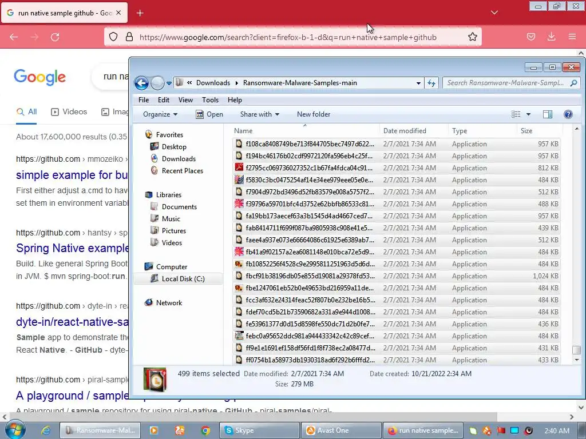
Task: Expand the address bar path dropdown
Action: 418,83
